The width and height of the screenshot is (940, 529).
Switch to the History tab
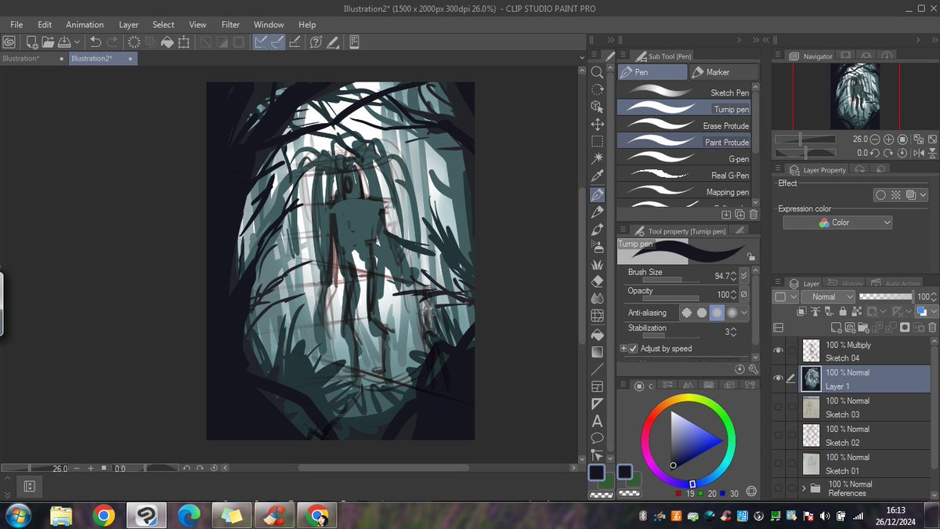(x=853, y=283)
